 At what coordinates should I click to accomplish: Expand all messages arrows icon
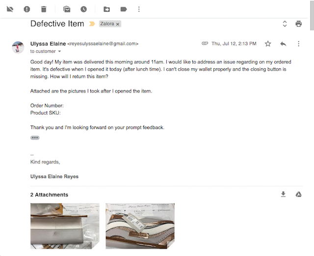pyautogui.click(x=285, y=24)
